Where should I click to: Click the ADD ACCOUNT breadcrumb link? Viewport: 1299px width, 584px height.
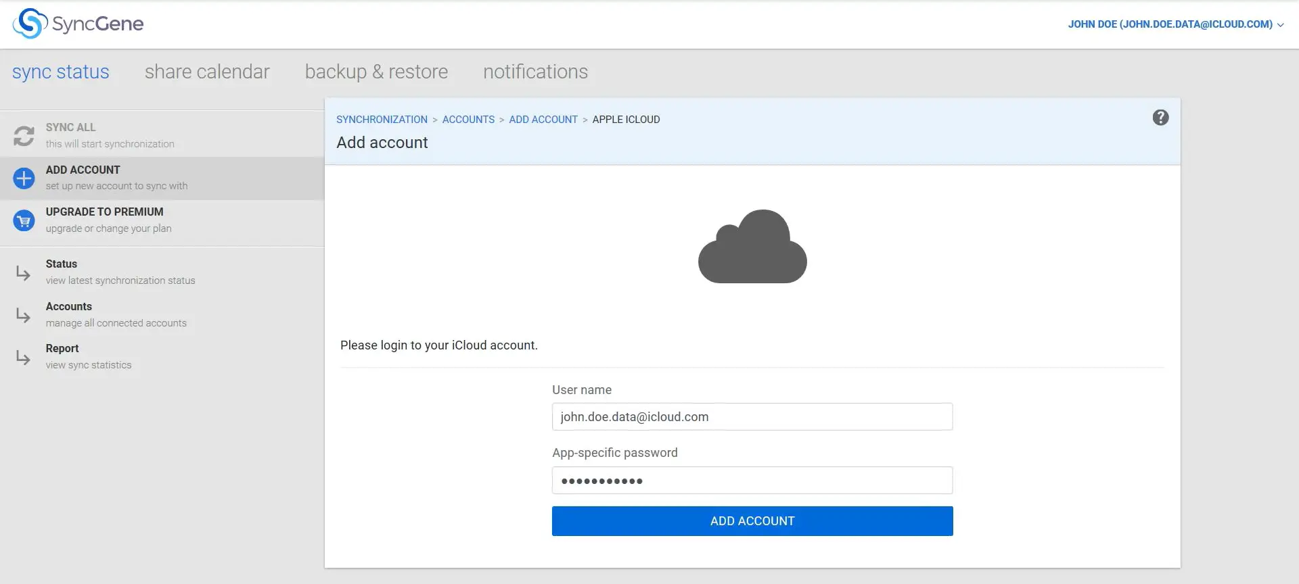(543, 120)
